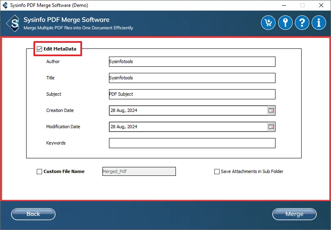This screenshot has height=230, width=331.
Task: Click into the Author text field
Action: tap(192, 61)
